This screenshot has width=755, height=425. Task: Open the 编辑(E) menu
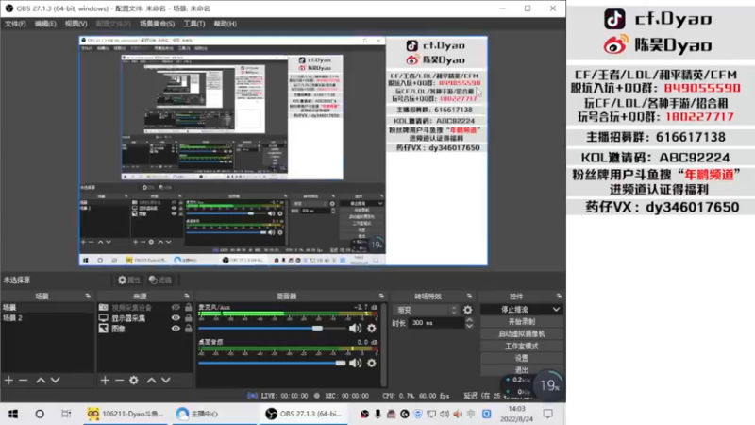(45, 24)
